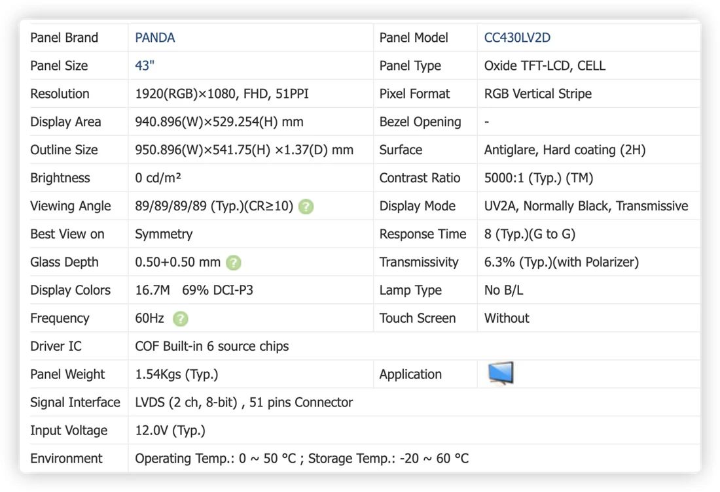Click the UV2A Display Mode value
This screenshot has width=720, height=492.
click(586, 206)
